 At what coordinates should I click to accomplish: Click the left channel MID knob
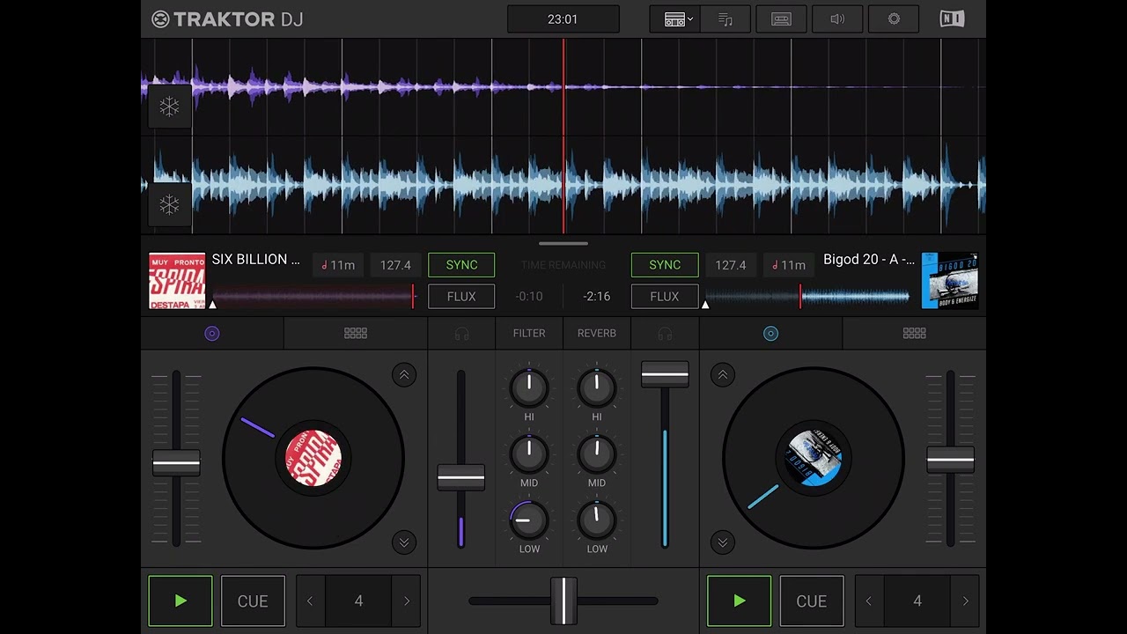tap(529, 453)
